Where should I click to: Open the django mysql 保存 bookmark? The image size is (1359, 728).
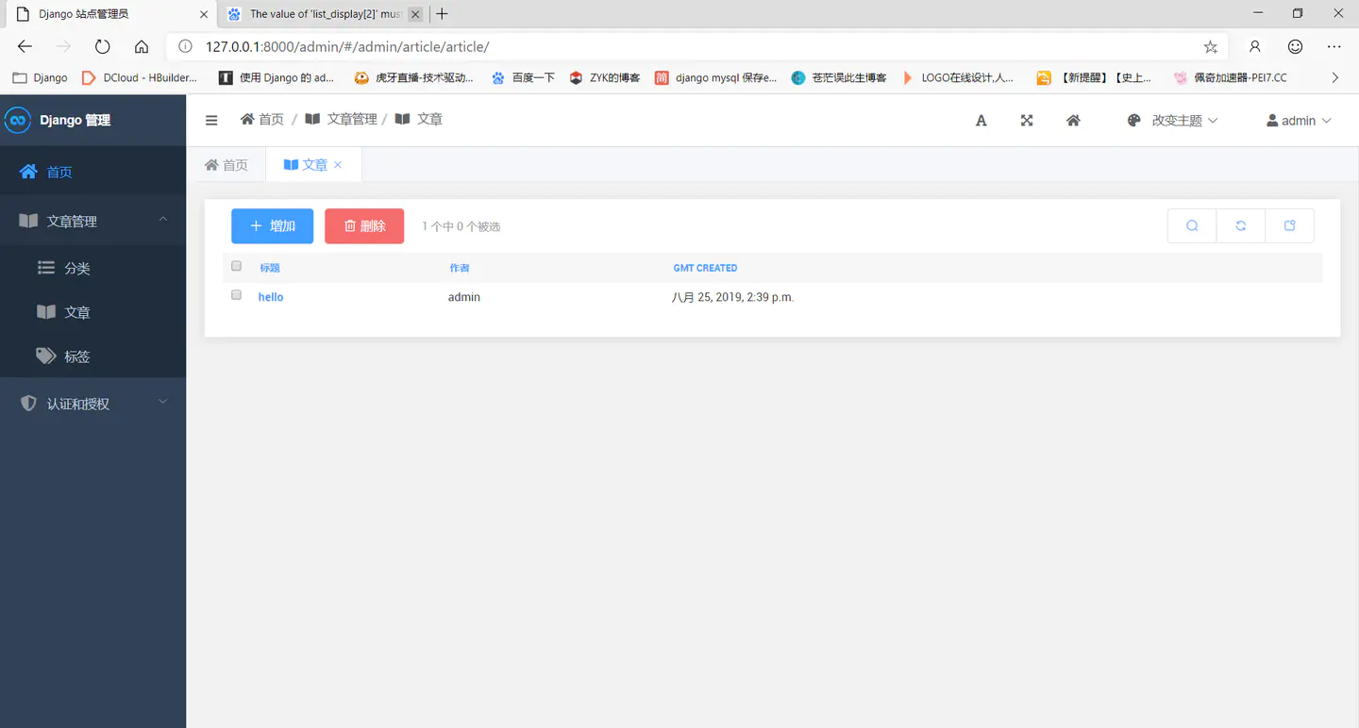[716, 77]
